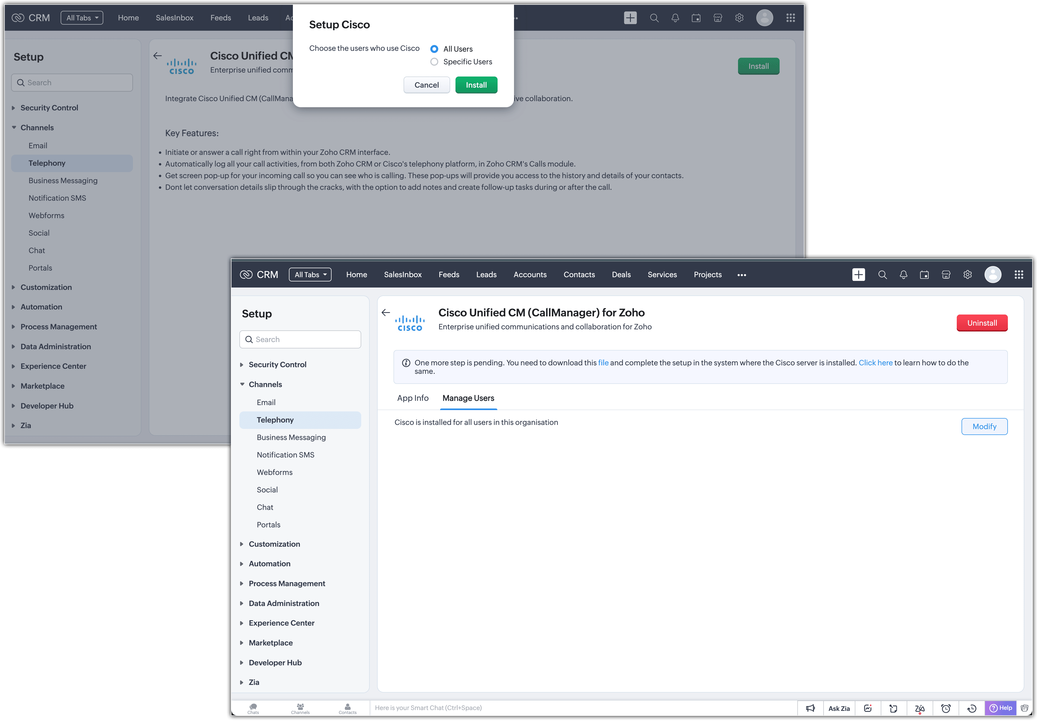This screenshot has width=1037, height=727.
Task: Click the red Uninstall button
Action: pyautogui.click(x=982, y=323)
